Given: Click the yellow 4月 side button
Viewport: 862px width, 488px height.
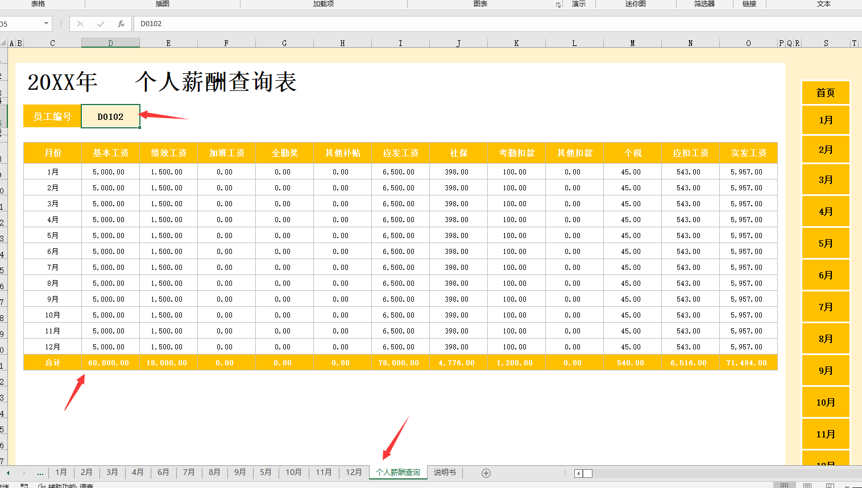Looking at the screenshot, I should [x=826, y=211].
